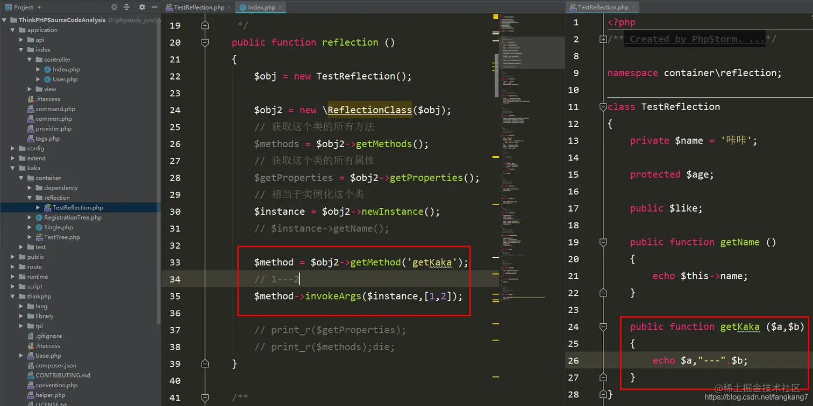This screenshot has height=406, width=813.
Task: Open command.php file
Action: pyautogui.click(x=55, y=109)
